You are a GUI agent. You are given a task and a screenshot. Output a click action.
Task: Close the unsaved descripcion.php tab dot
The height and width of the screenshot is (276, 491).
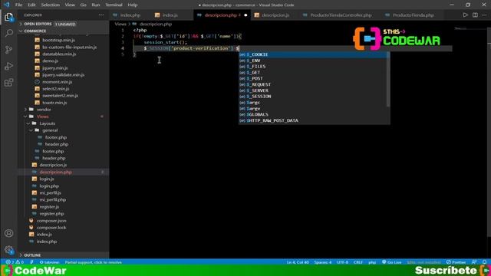pos(245,15)
